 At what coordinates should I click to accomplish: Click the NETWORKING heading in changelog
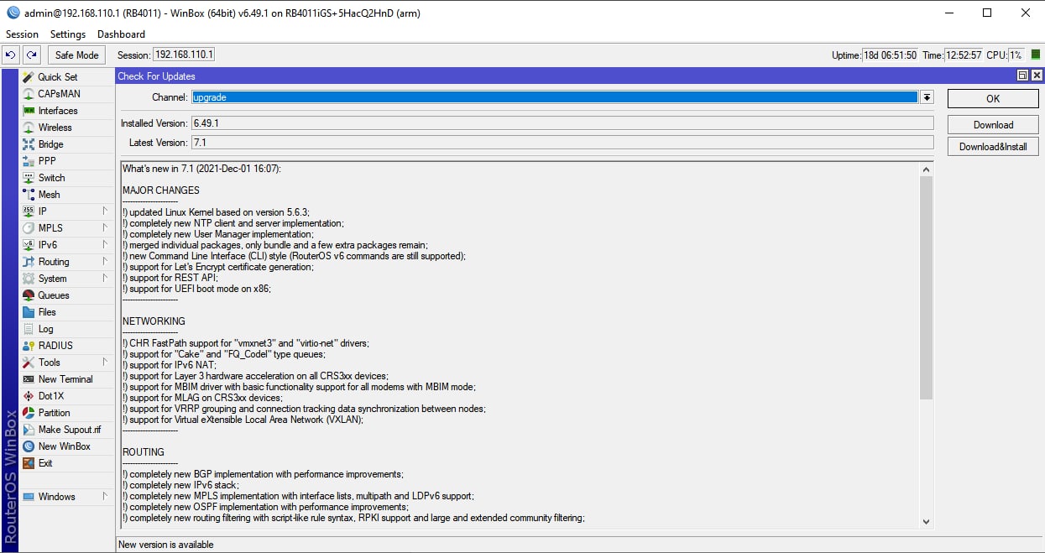pyautogui.click(x=154, y=321)
